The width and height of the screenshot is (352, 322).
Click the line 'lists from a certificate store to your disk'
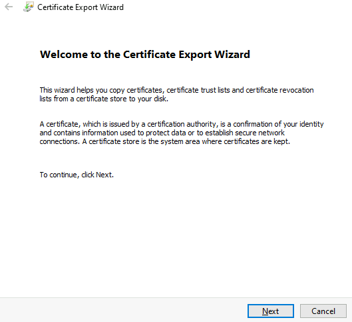coord(104,99)
